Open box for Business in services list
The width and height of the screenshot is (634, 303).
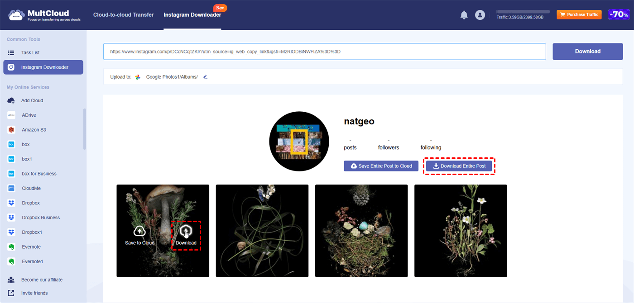point(39,174)
